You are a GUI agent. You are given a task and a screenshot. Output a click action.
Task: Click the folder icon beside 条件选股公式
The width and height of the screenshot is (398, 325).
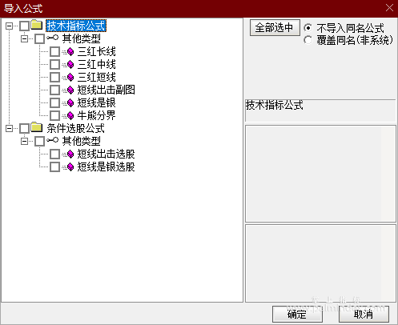point(37,127)
